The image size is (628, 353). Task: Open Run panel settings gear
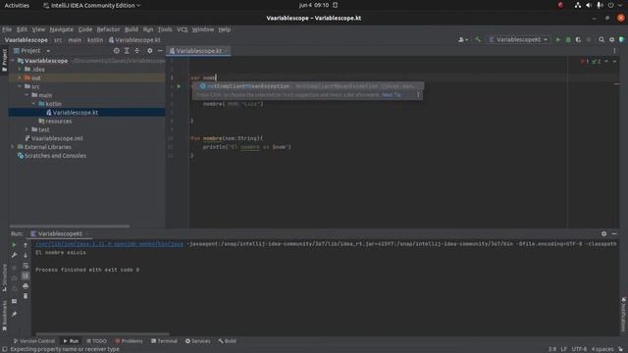(x=604, y=233)
